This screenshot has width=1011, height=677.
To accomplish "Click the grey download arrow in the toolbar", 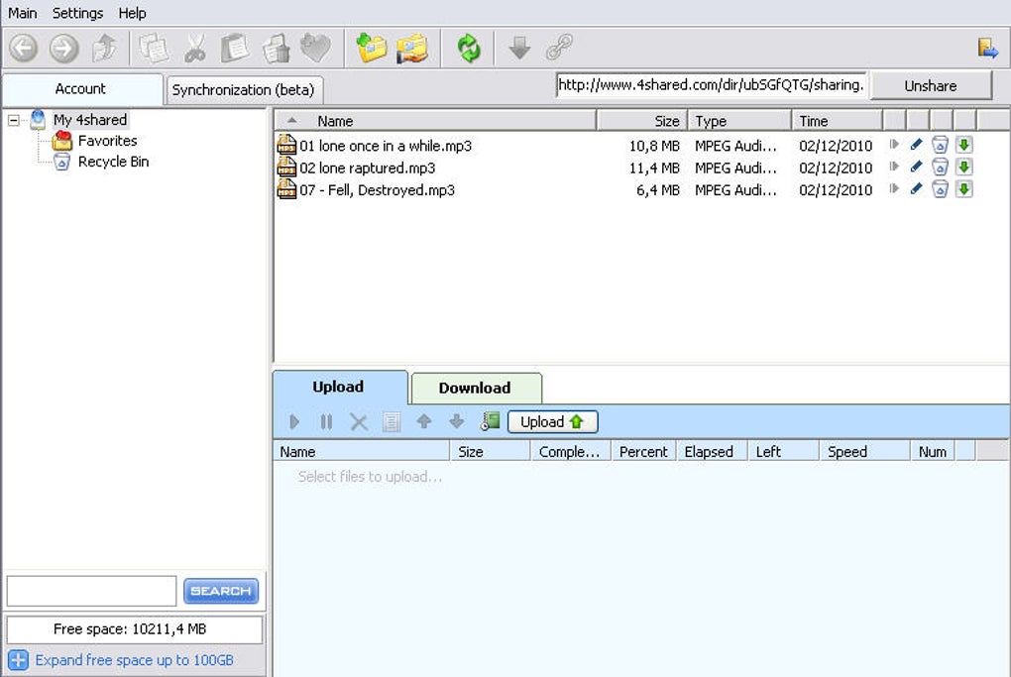I will pyautogui.click(x=519, y=49).
